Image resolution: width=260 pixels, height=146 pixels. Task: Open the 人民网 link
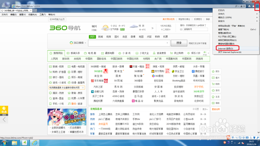point(54,59)
